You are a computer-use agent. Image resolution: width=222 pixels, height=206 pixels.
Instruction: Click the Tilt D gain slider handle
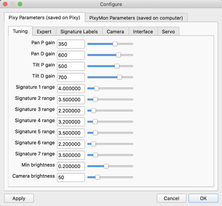coord(120,77)
